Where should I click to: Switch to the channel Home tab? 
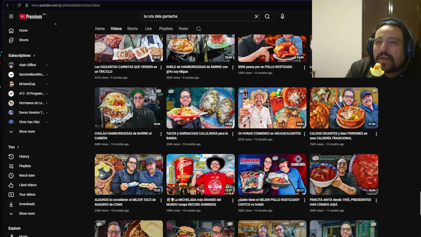(100, 29)
